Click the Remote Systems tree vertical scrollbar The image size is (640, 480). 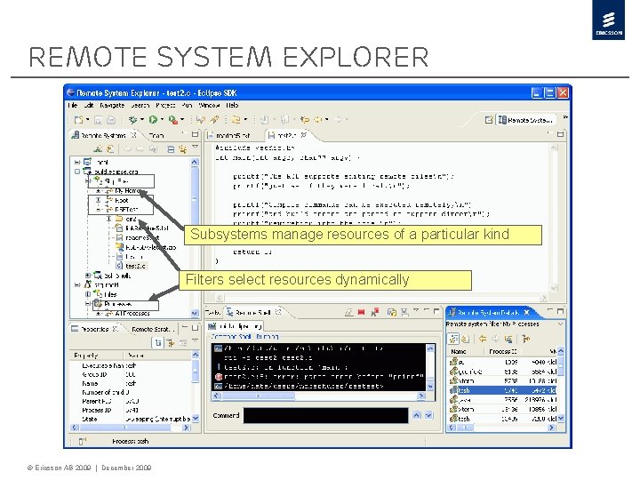point(195,237)
